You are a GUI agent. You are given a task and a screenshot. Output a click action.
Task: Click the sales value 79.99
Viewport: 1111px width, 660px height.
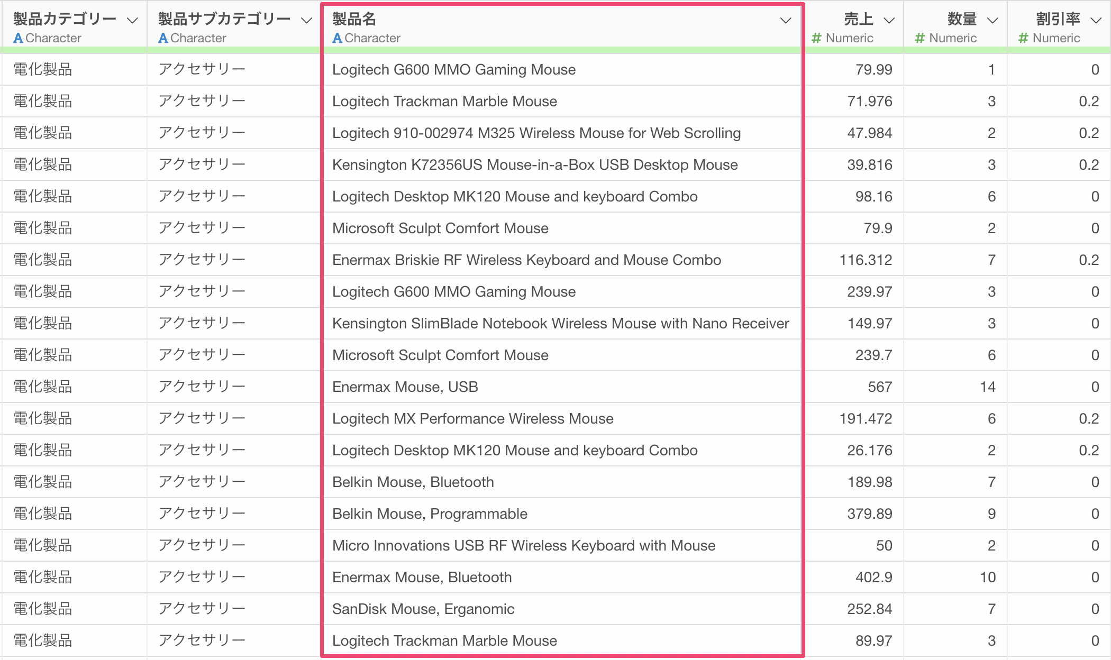pyautogui.click(x=873, y=70)
